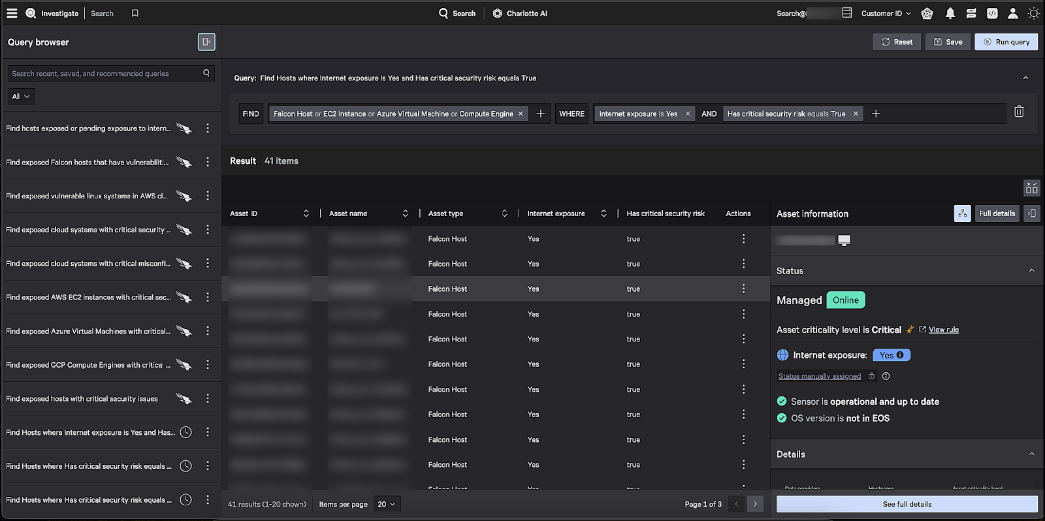
Task: Click the Investigate breadcrumb
Action: click(59, 13)
